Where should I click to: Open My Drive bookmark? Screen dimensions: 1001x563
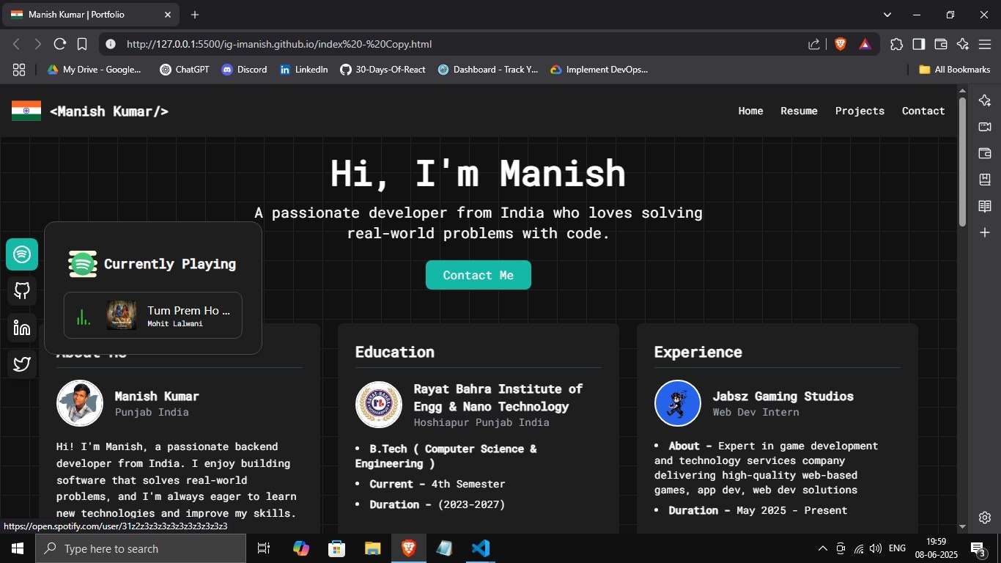95,70
